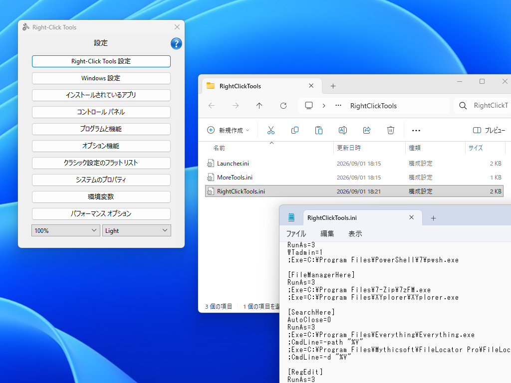
Task: Paste using the Explorer clipboard icon
Action: pos(319,130)
